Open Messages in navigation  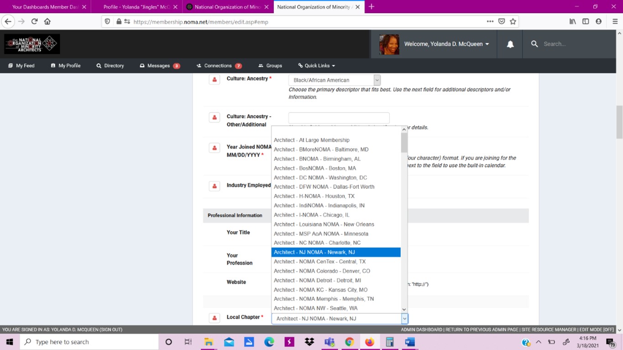tap(160, 66)
